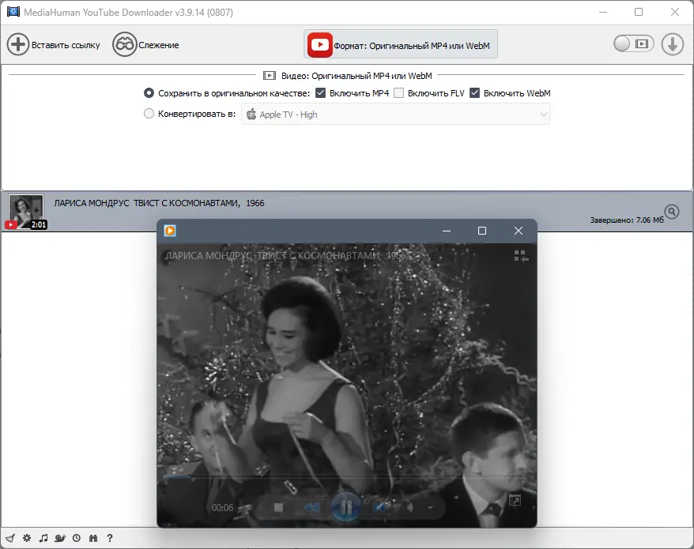Maximize the MediaHuman YouTube Downloader window
The height and width of the screenshot is (549, 694).
pyautogui.click(x=639, y=12)
